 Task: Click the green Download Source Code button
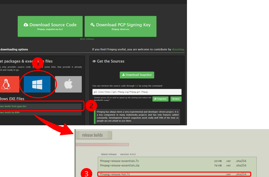[x=50, y=26]
